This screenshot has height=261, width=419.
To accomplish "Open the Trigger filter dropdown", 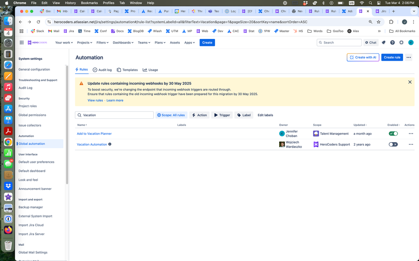I will [x=222, y=115].
